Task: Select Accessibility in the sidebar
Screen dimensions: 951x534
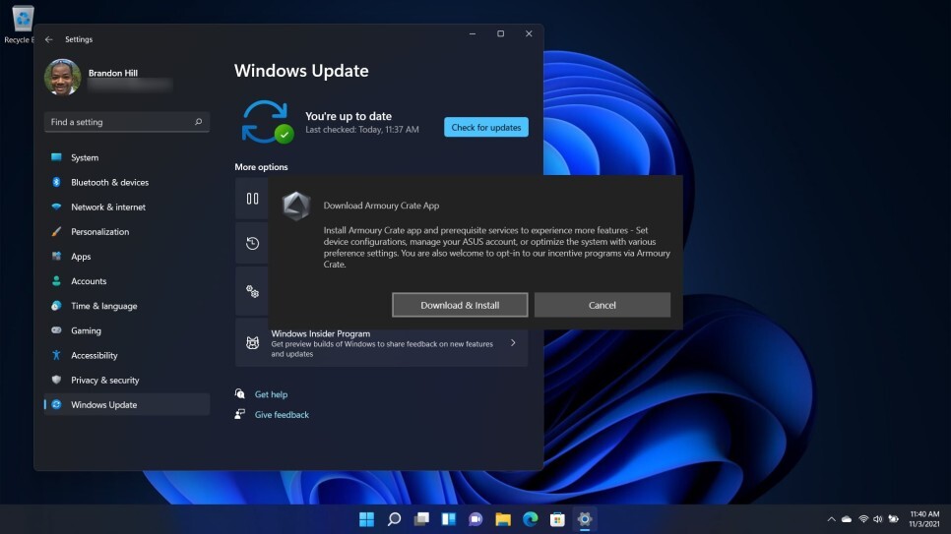Action: (x=127, y=355)
